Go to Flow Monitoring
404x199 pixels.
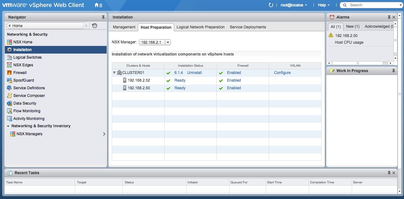[x=27, y=111]
